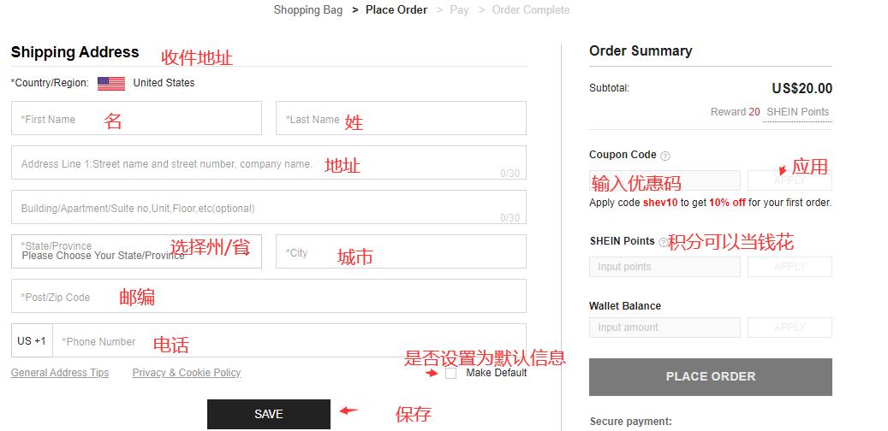Focus the Address Line 1 field
Viewport: 888px width, 431px height.
pos(268,163)
